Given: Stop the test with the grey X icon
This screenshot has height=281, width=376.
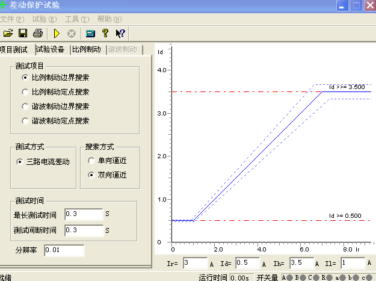Looking at the screenshot, I should tap(72, 34).
